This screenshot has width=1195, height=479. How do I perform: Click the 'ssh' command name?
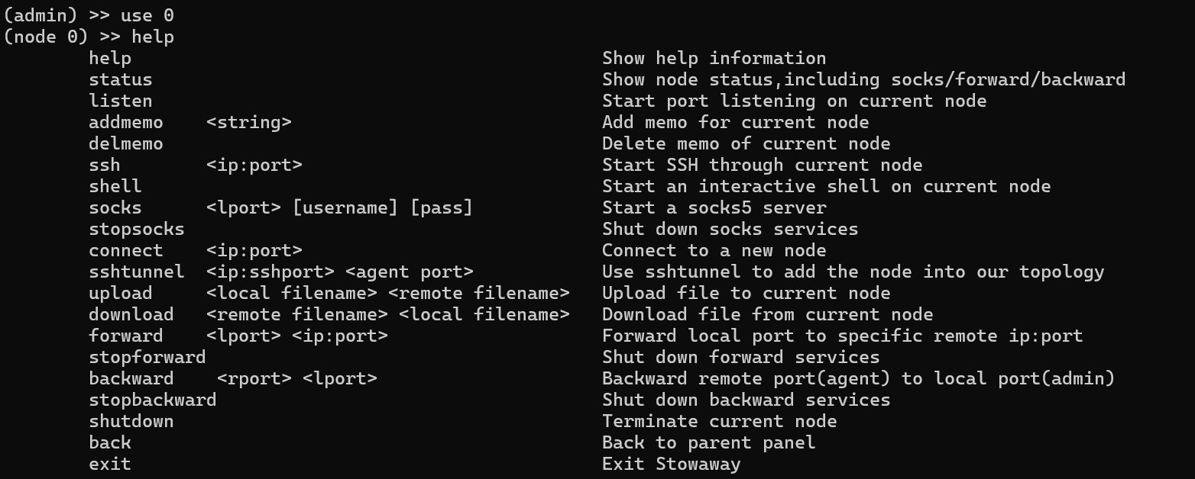click(105, 165)
